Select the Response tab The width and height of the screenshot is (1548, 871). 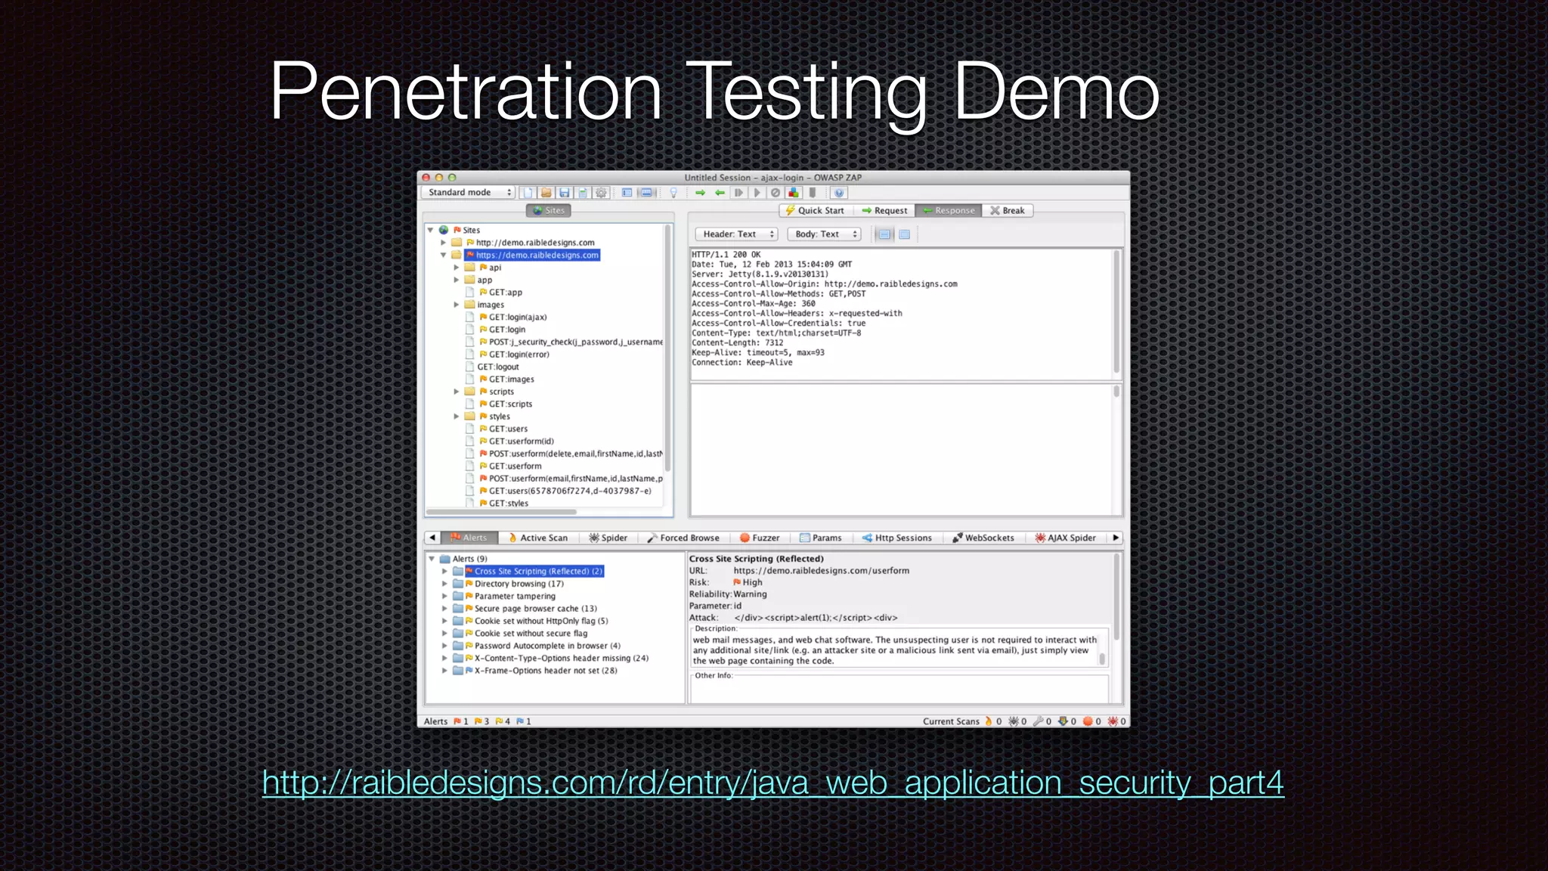948,211
